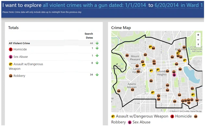Image resolution: width=205 pixels, height=127 pixels.
Task: Click the Assault count 8
Action: click(92, 63)
